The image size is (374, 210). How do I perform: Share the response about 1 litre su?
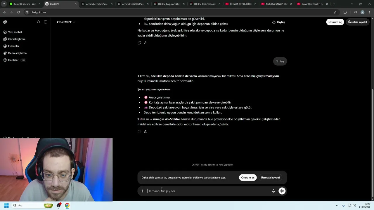click(x=146, y=132)
